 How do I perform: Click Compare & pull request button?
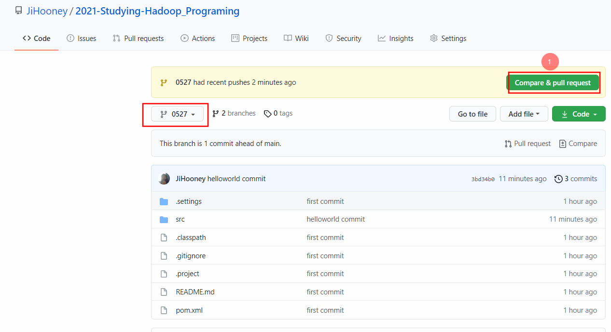553,83
